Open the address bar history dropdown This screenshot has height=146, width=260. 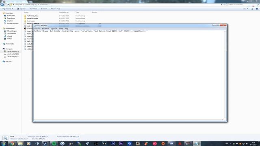[x=221, y=4]
